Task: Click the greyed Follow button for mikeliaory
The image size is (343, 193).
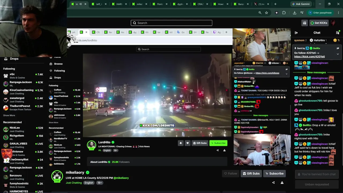Action: 230,173
